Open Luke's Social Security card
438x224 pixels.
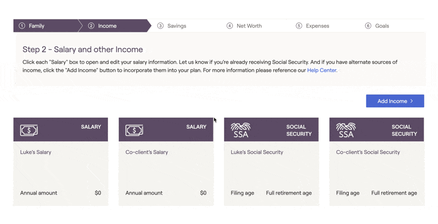[271, 162]
